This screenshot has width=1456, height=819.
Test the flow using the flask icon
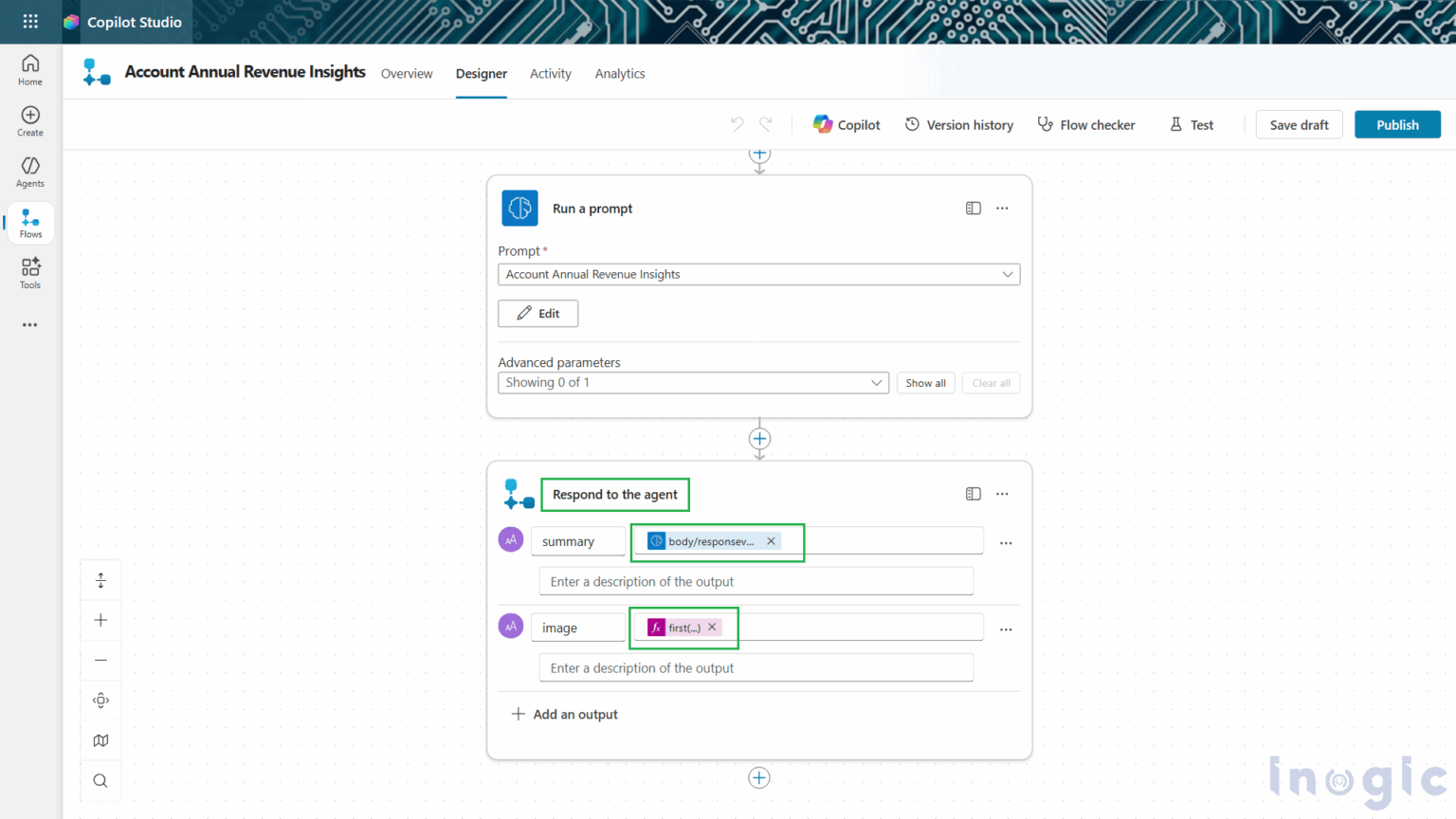pos(1192,124)
